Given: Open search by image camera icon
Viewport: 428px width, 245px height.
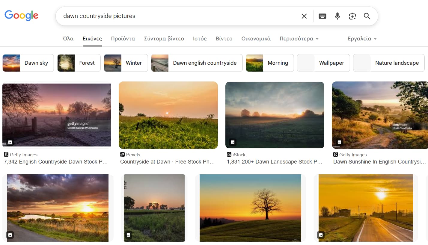Looking at the screenshot, I should pos(352,16).
